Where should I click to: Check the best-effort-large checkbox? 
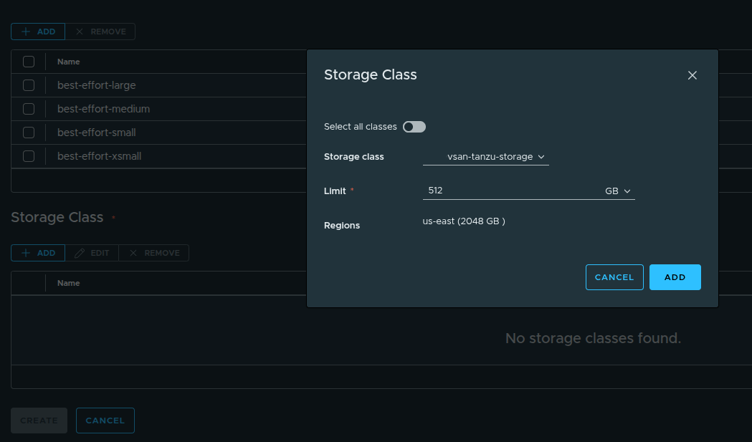(28, 85)
